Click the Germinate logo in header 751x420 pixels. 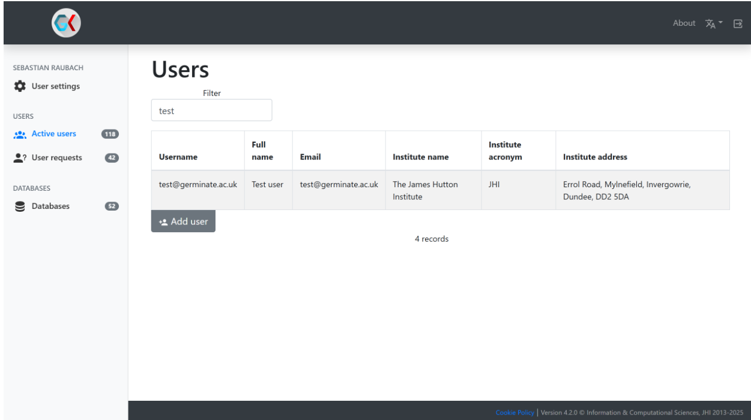pyautogui.click(x=66, y=23)
